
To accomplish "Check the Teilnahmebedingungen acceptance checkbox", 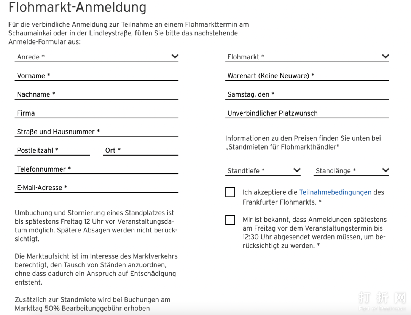I will coord(230,192).
